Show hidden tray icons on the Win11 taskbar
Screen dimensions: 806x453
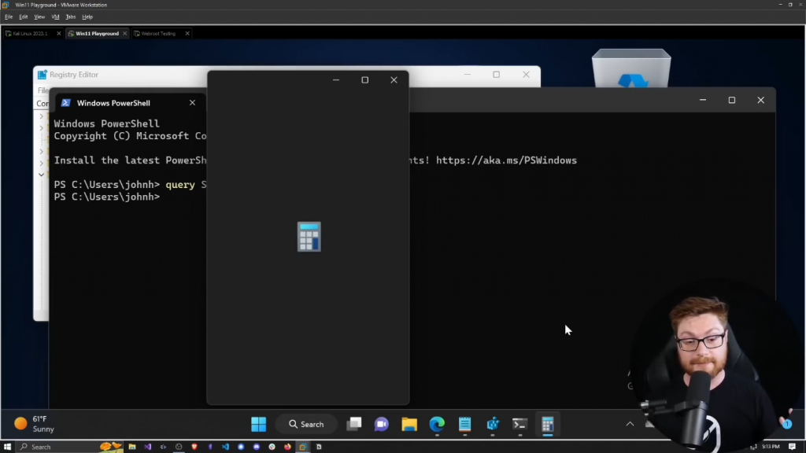click(630, 424)
